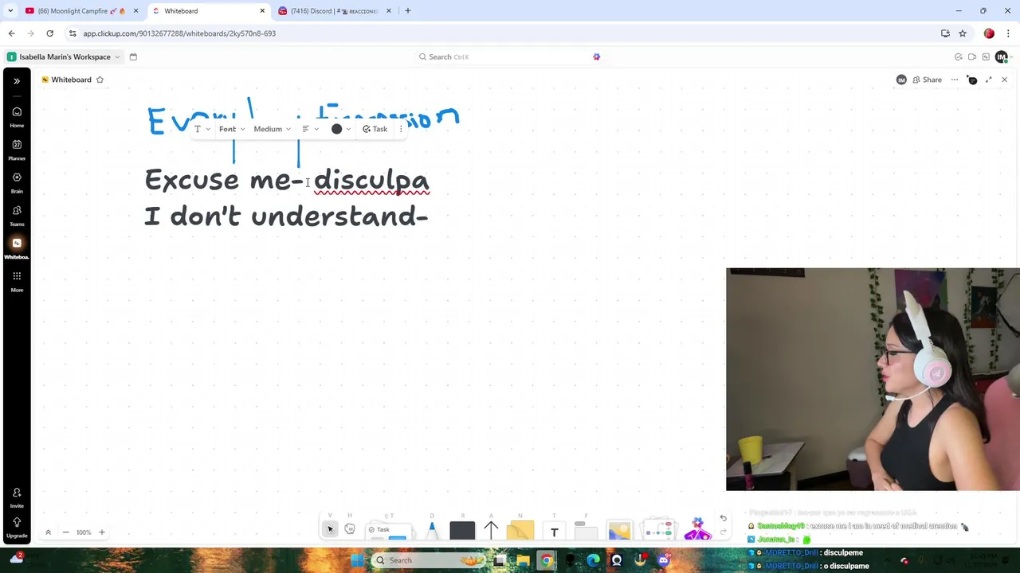Convert text to Task in floating toolbar
1020x573 pixels.
(x=375, y=129)
